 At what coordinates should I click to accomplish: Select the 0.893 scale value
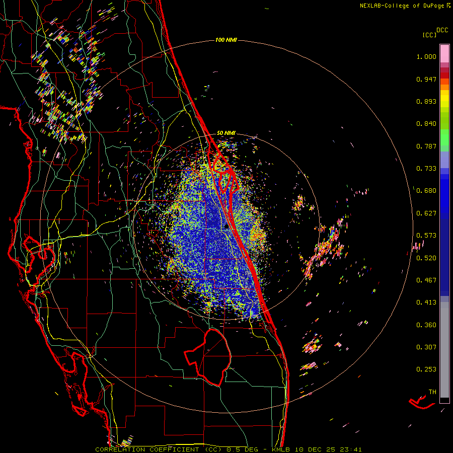pos(426,101)
